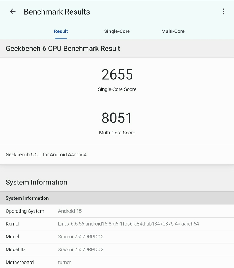Screen dimensions: 234x268
Task: Go to the Multi-Core tab
Action: (173, 31)
